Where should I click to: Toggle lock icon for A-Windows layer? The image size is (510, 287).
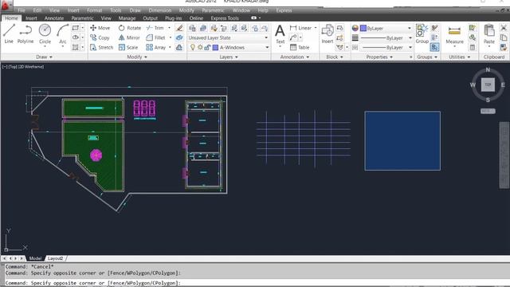(207, 48)
